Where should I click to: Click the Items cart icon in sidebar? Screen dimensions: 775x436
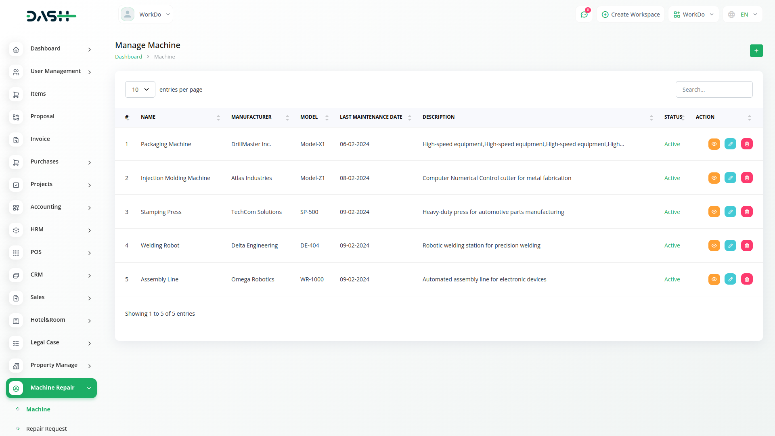(16, 94)
